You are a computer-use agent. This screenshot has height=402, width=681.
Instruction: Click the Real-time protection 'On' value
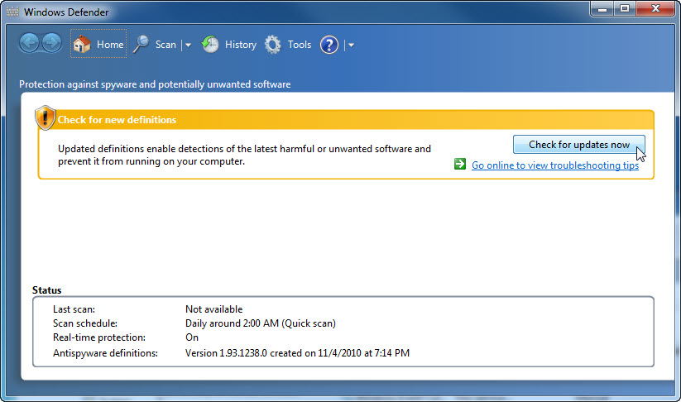pos(191,337)
